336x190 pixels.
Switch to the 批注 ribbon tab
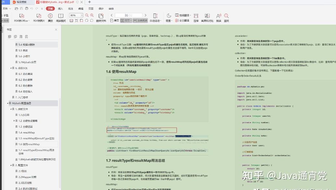pyautogui.click(x=70, y=8)
